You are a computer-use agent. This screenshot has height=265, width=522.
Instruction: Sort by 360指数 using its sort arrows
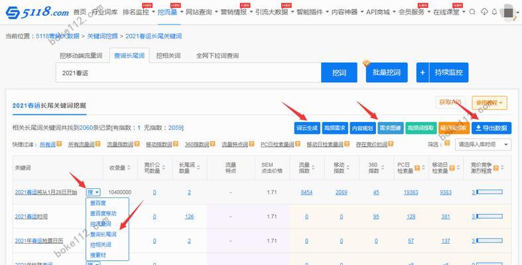coord(383,168)
